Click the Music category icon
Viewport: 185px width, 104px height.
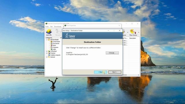tap(51, 45)
